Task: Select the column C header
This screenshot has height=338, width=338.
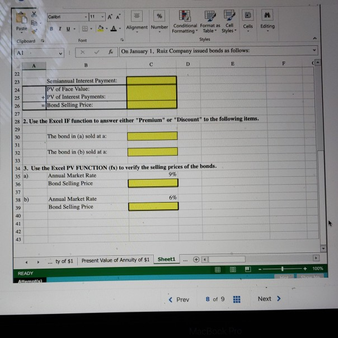Action: point(151,65)
